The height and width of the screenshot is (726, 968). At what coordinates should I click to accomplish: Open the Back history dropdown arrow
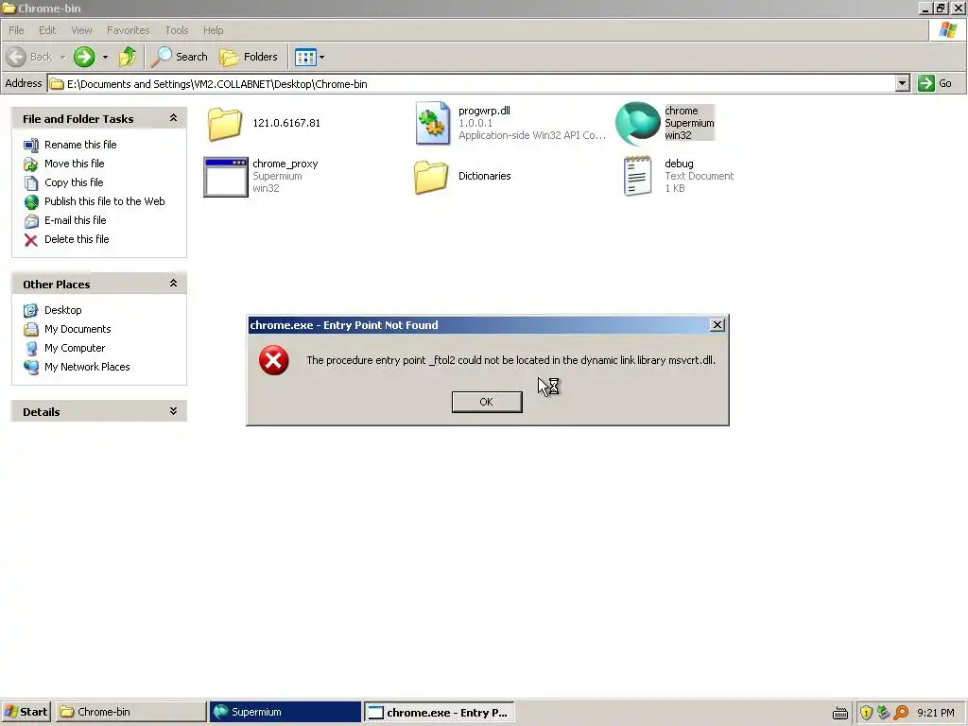[62, 58]
